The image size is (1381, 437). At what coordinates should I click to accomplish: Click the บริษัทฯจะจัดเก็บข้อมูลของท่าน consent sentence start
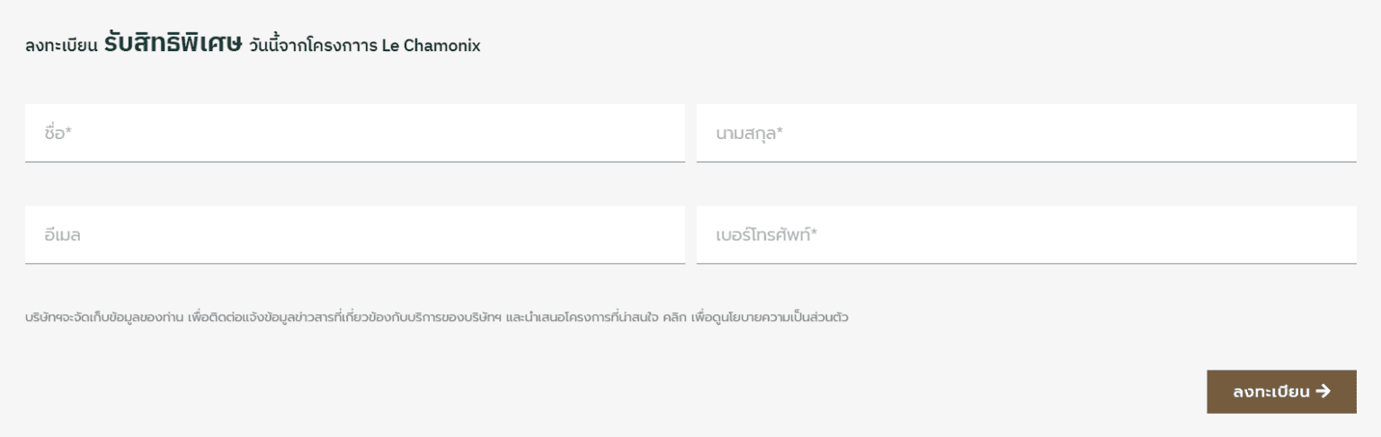(x=104, y=318)
